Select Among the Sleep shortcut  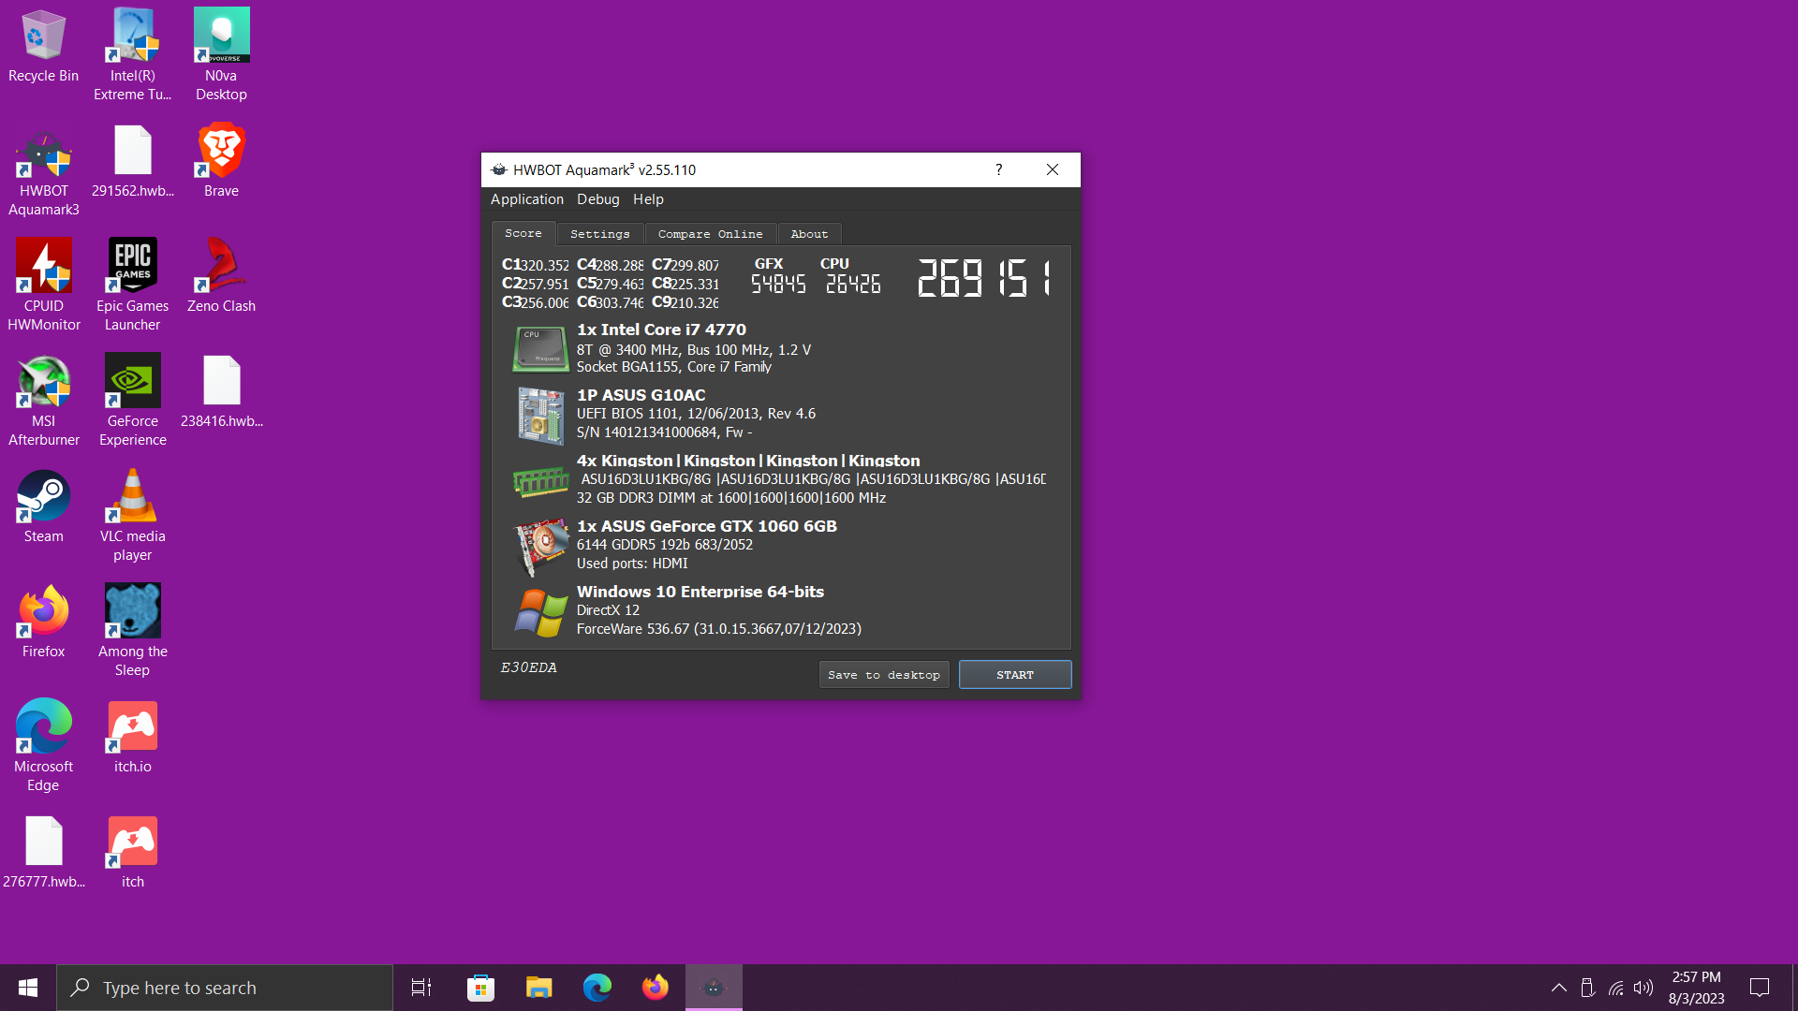pos(132,631)
